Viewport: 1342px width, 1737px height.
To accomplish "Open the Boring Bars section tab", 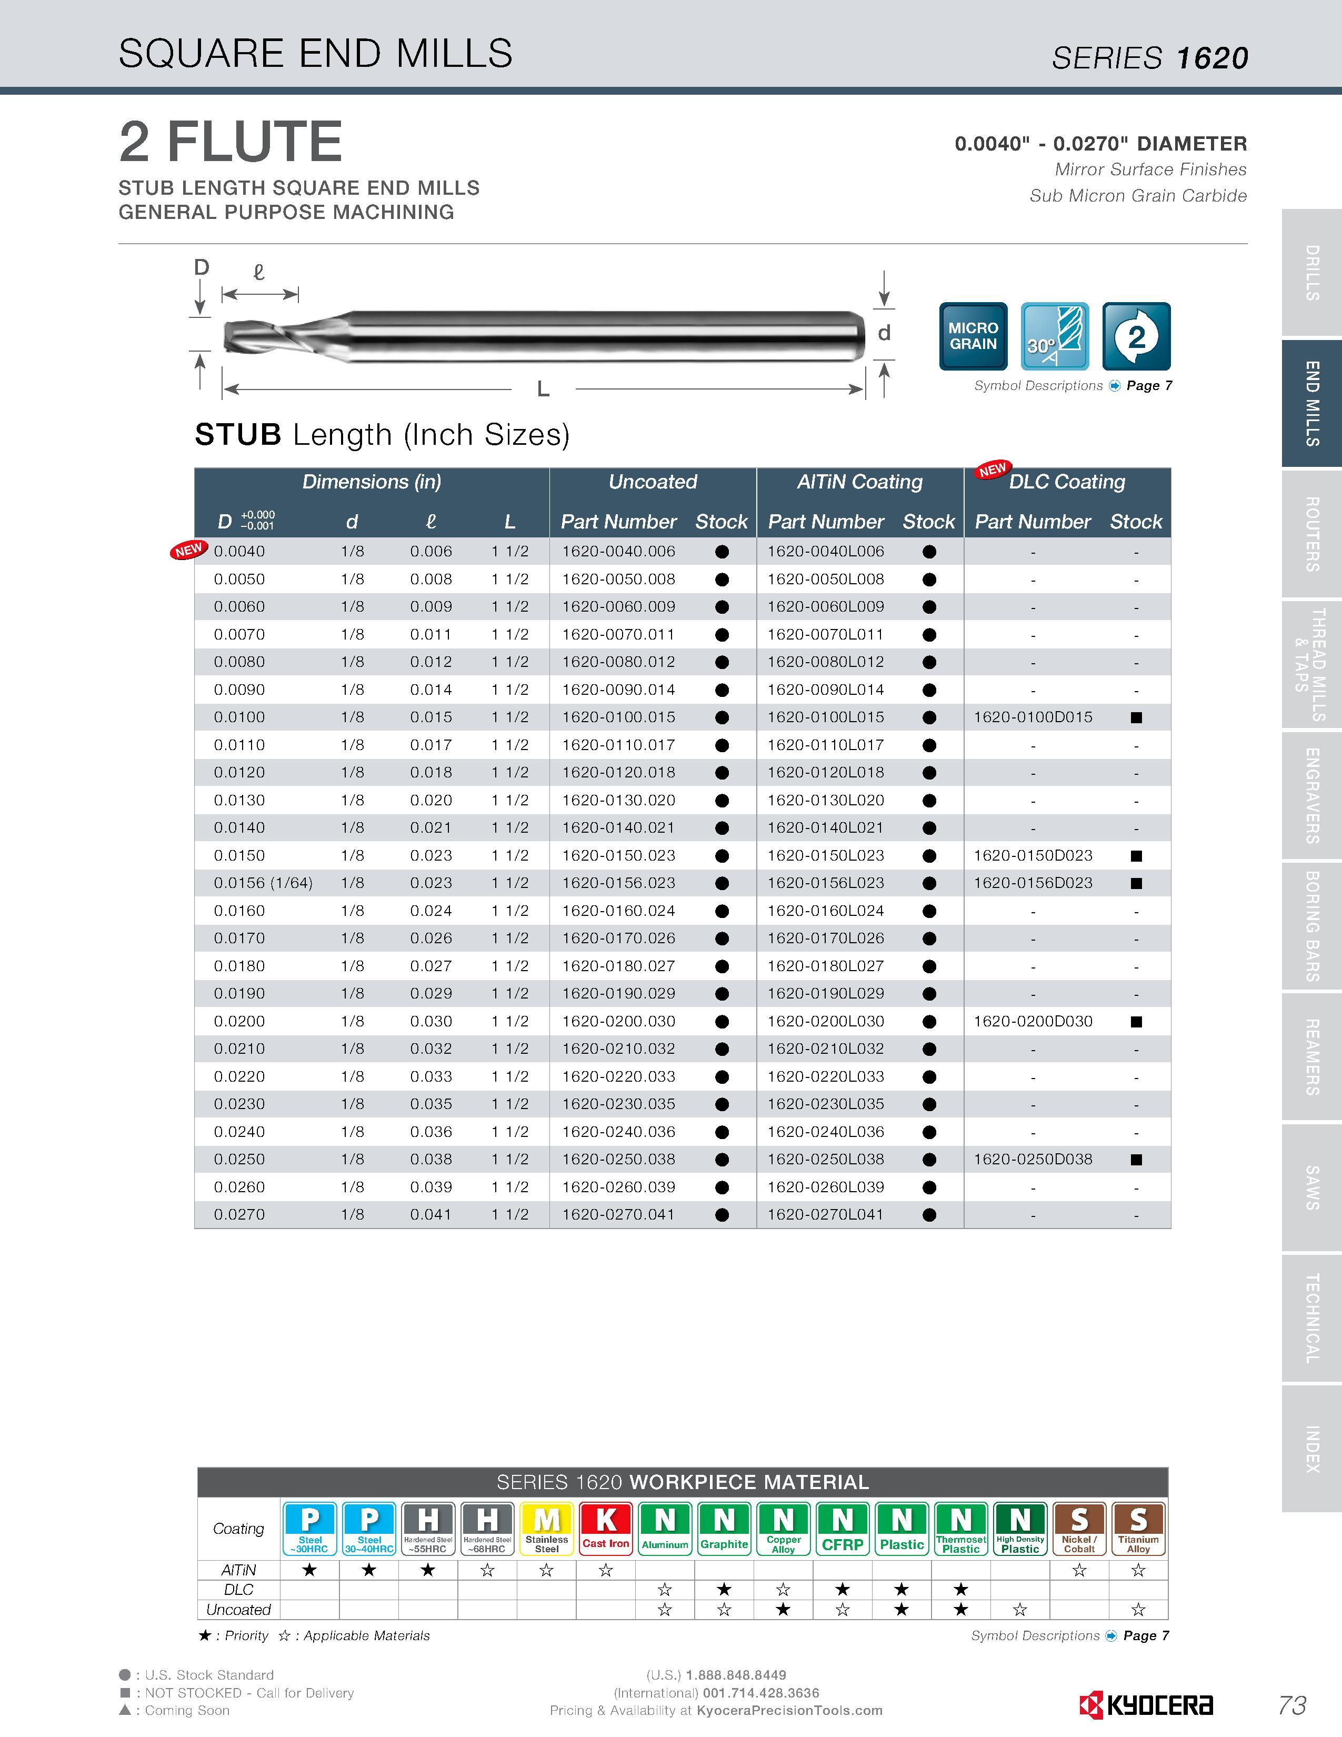I will point(1312,926).
